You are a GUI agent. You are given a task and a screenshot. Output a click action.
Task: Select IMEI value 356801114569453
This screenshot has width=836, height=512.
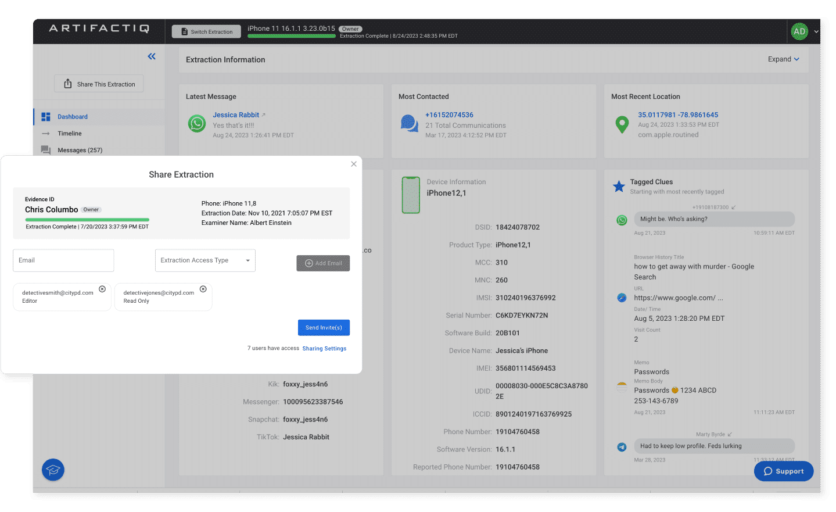[525, 368]
